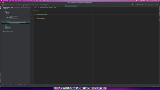
Task: Click gutter run icon beside testcase method
Action: click(32, 18)
